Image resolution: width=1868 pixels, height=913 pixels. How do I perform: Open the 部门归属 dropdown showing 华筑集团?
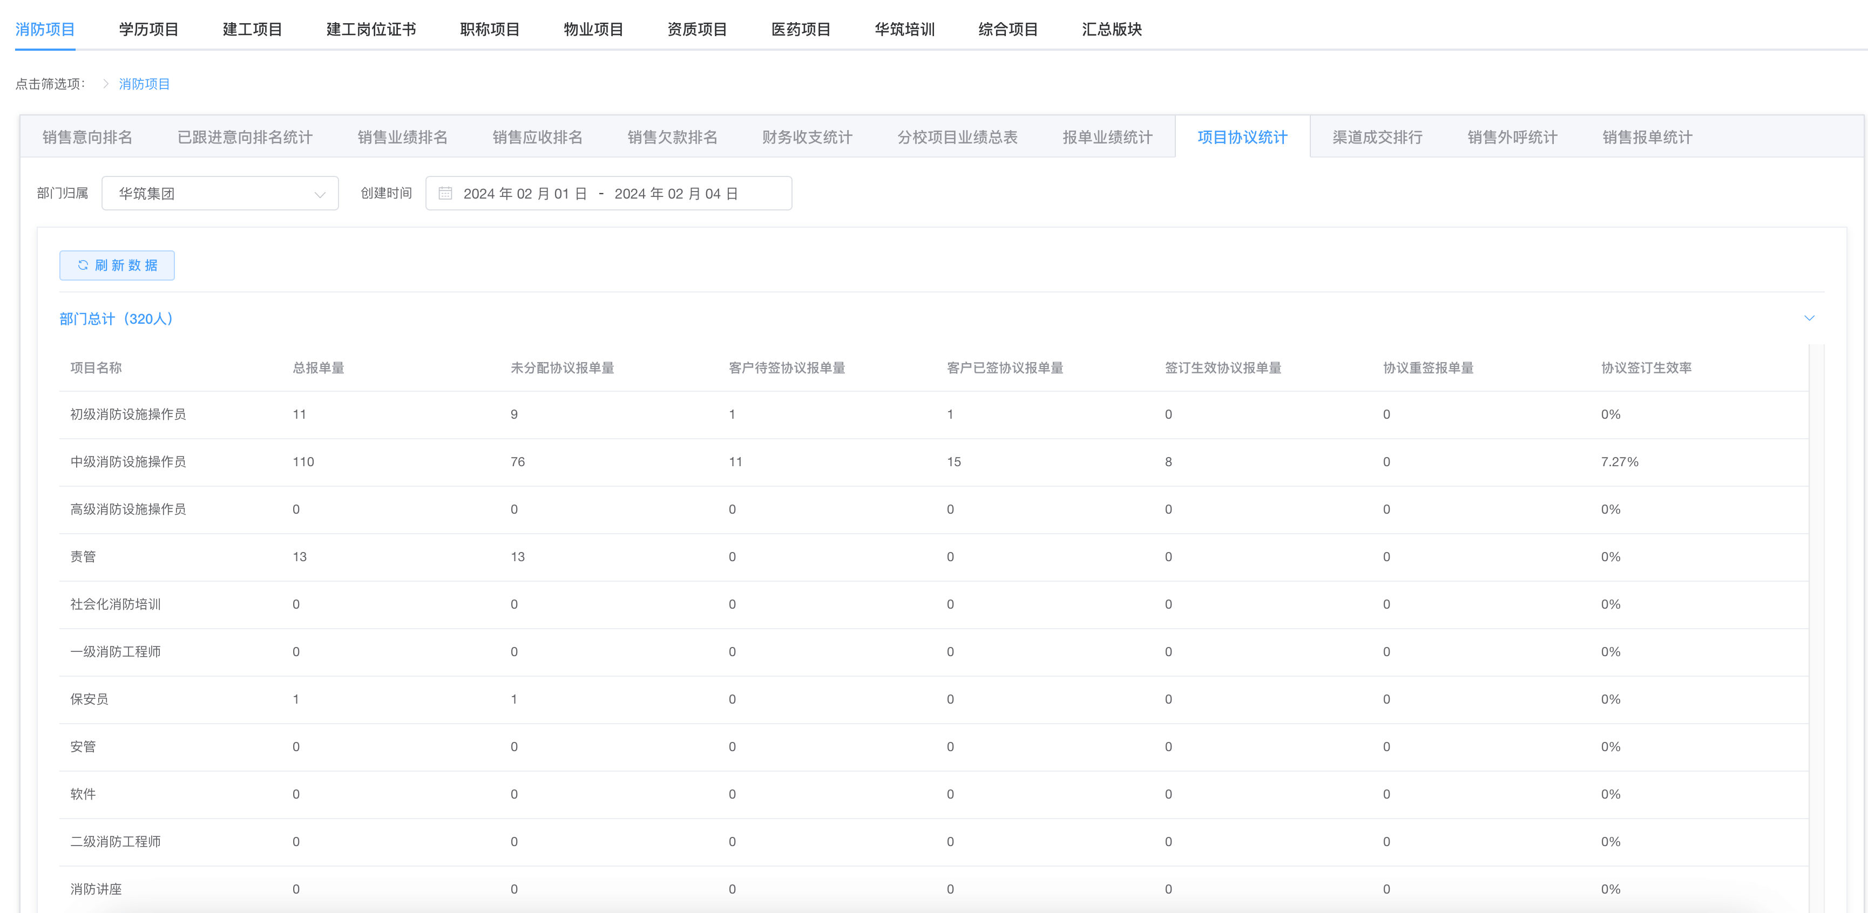(220, 194)
